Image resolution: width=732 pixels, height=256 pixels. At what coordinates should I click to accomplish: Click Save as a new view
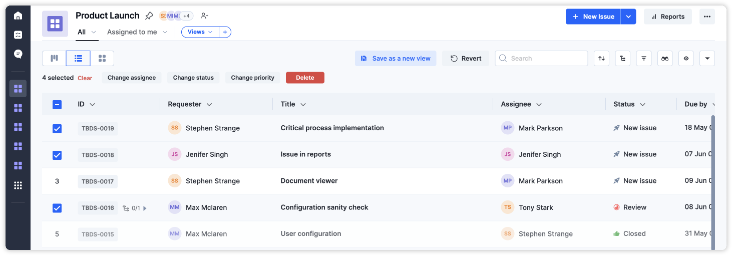[x=396, y=59]
